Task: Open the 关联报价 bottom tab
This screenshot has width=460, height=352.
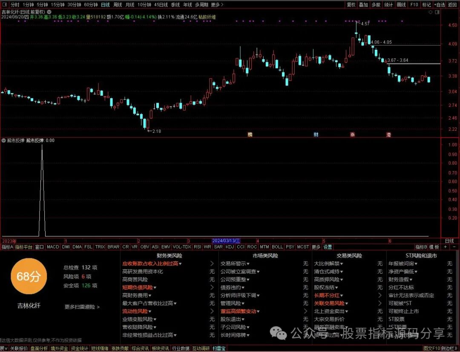Action: click(19, 349)
